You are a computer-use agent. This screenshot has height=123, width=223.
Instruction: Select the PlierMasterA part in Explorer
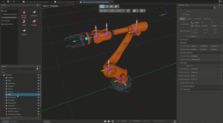(12, 97)
